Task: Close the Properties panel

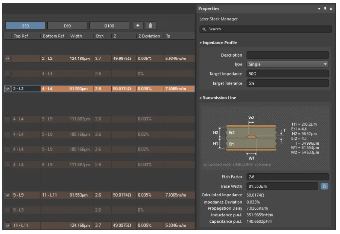Action: (331, 9)
